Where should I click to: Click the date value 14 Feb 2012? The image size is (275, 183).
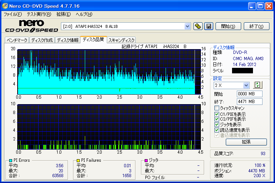coord(244,65)
